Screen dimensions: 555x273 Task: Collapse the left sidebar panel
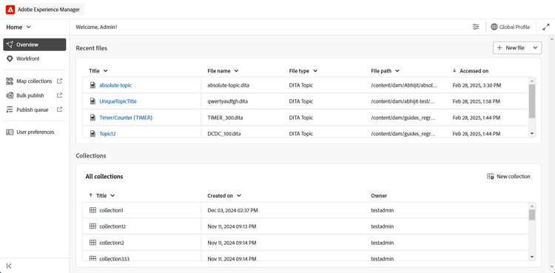(9, 266)
